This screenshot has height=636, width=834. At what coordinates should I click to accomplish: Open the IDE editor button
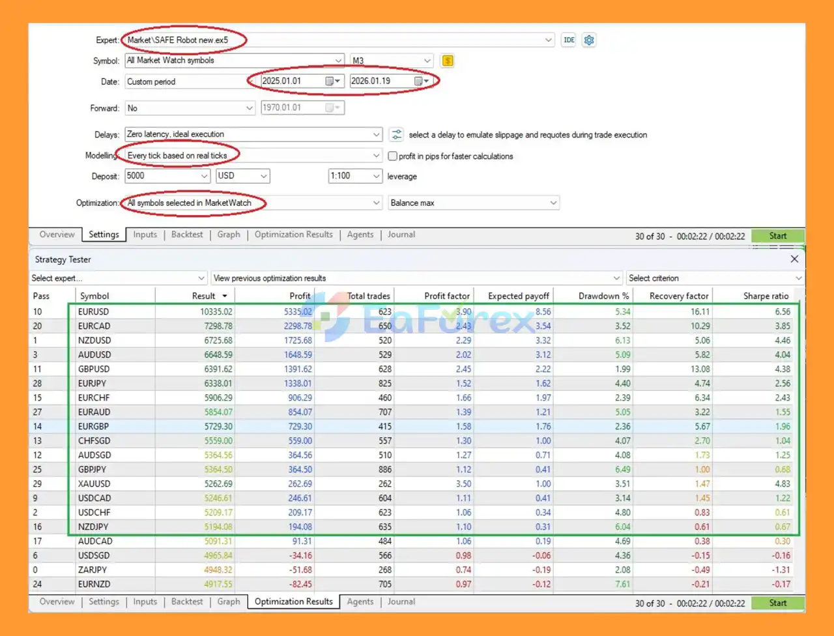point(569,40)
